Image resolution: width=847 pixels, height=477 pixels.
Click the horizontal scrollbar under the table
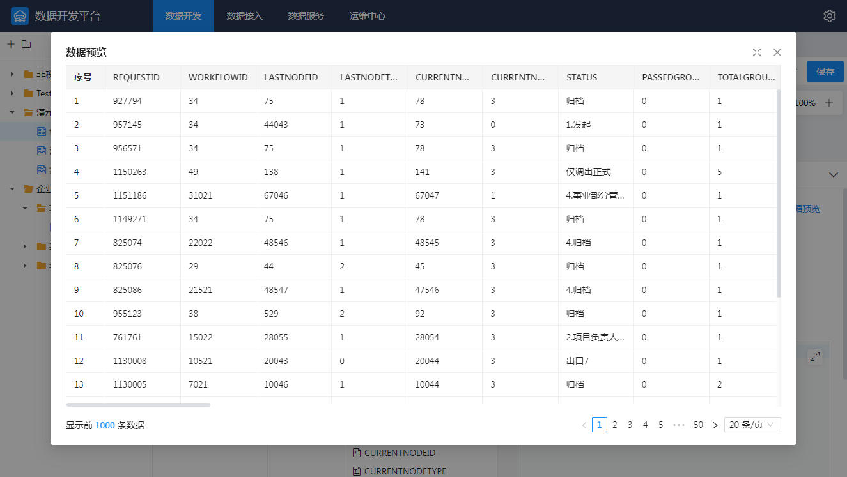[138, 404]
